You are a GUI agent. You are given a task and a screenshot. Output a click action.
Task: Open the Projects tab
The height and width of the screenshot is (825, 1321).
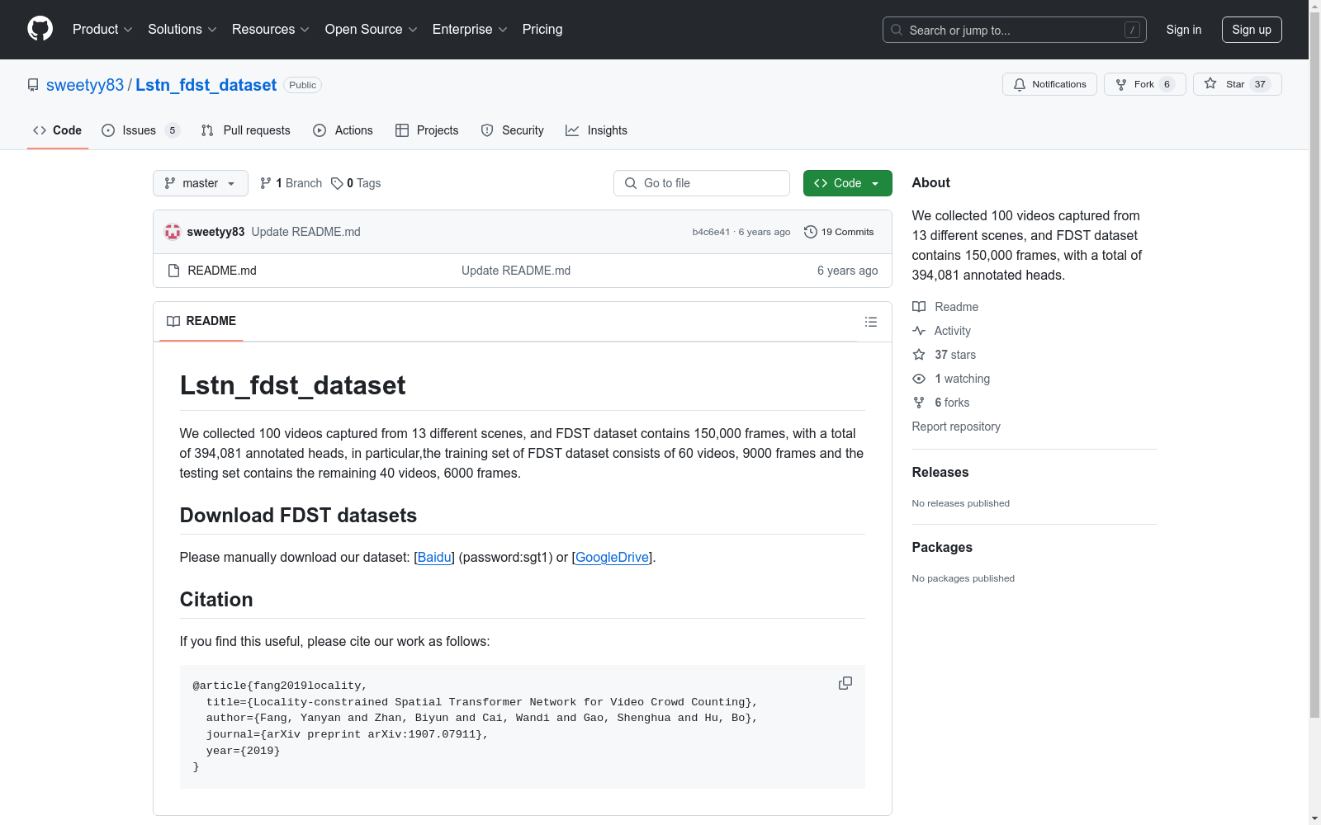point(427,130)
